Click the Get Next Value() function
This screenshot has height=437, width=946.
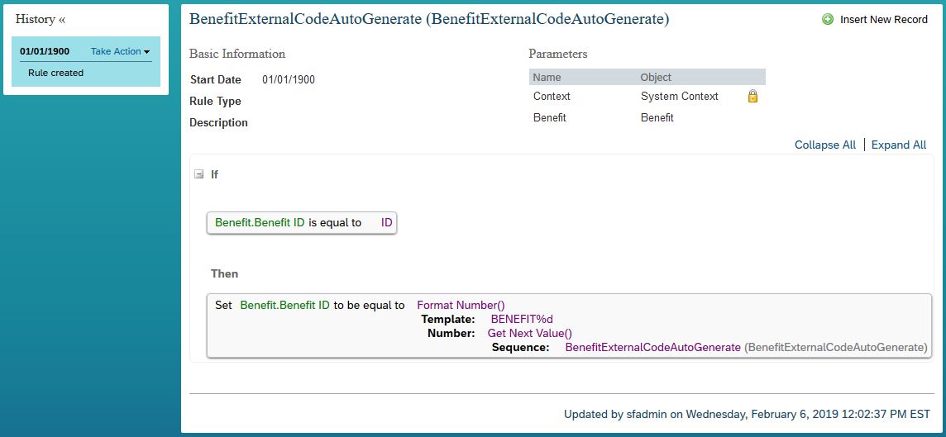pos(530,333)
